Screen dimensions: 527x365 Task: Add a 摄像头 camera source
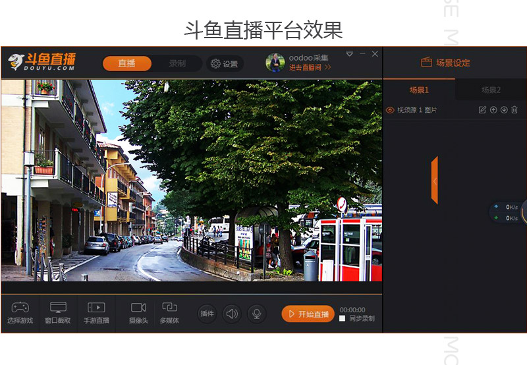[x=138, y=313]
